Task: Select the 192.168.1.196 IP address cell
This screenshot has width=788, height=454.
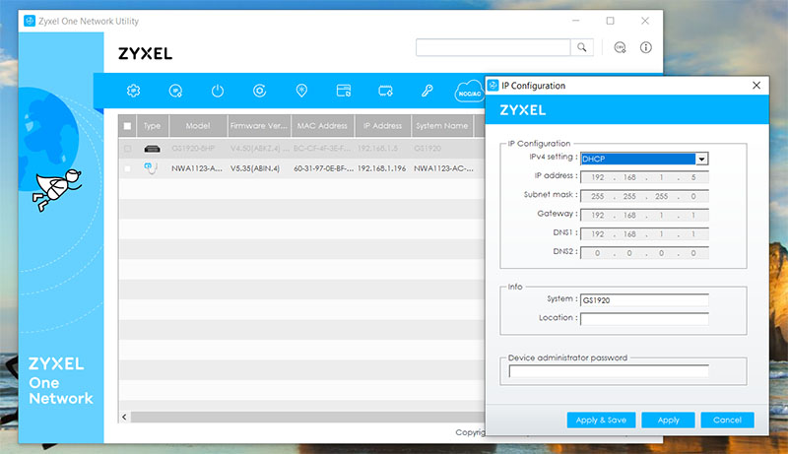Action: (x=381, y=168)
